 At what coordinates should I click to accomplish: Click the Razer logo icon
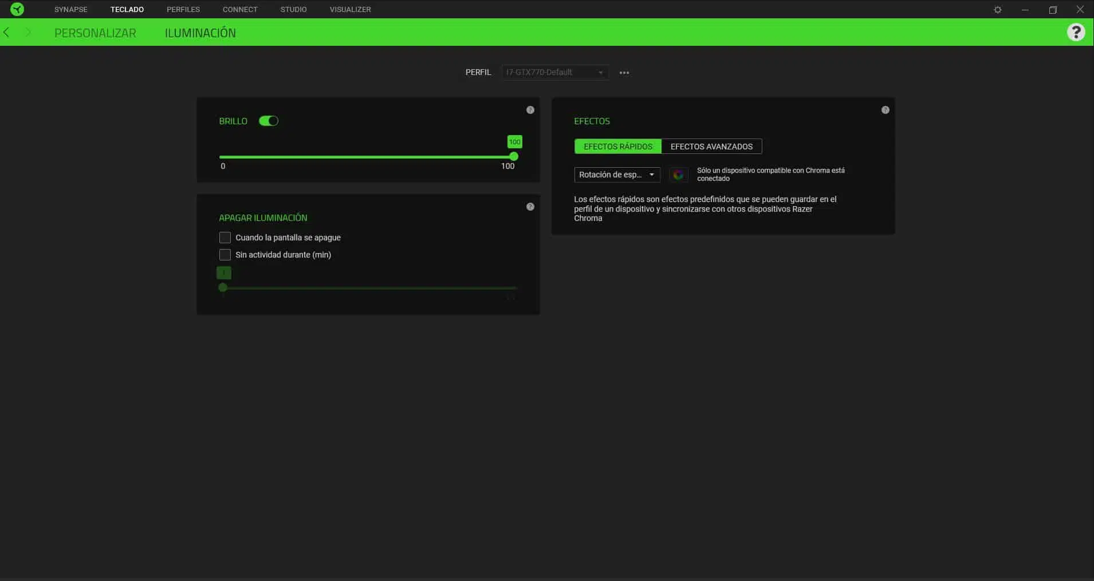[x=17, y=9]
